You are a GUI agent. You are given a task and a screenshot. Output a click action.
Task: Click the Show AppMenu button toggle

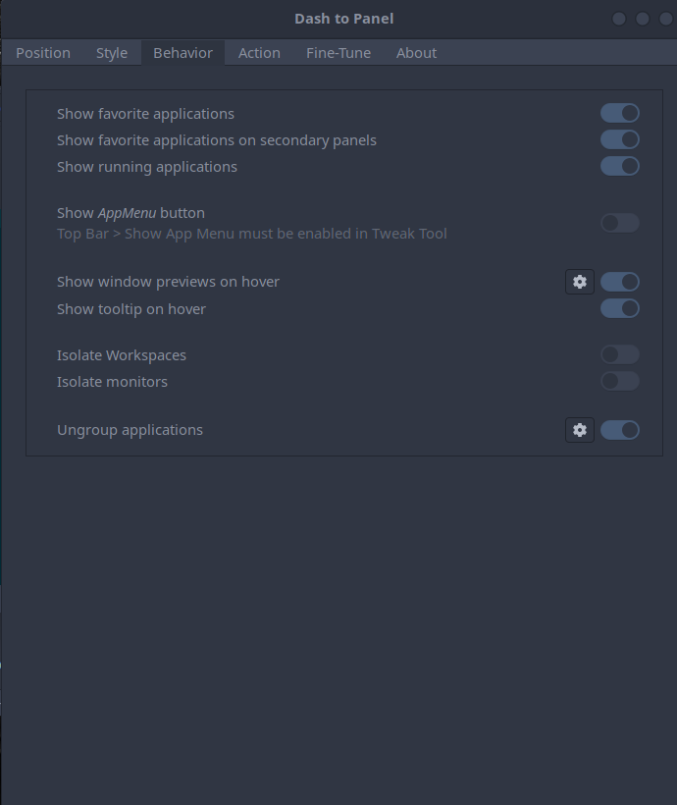tap(619, 223)
